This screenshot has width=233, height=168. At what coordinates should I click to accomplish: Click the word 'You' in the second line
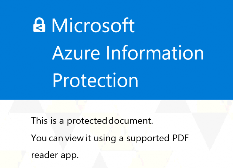(x=39, y=138)
